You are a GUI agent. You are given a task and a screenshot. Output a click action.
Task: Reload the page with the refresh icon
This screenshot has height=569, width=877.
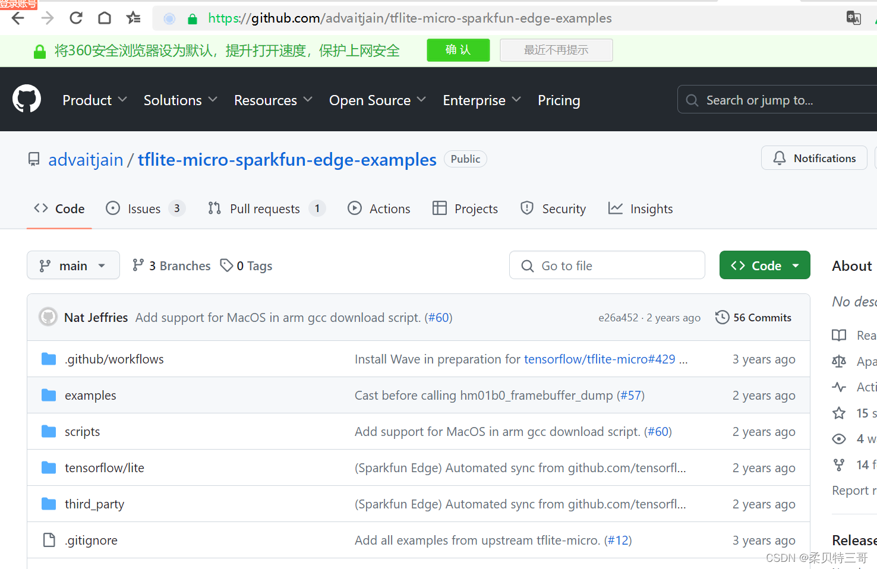tap(76, 18)
